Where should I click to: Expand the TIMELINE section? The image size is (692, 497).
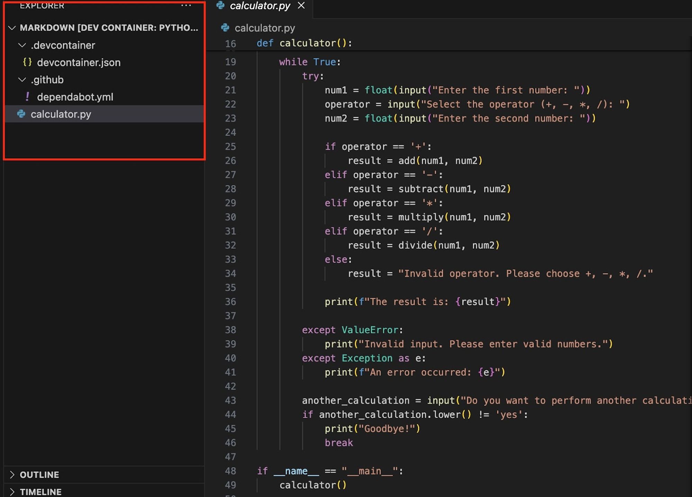12,491
